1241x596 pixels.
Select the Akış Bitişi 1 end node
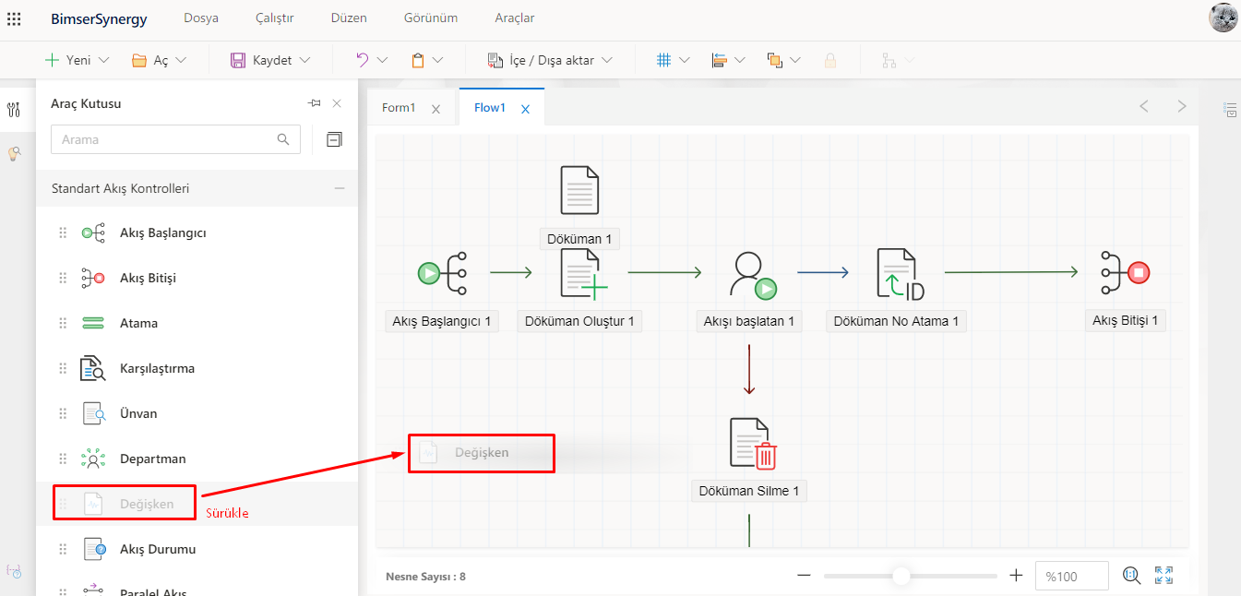click(1125, 272)
